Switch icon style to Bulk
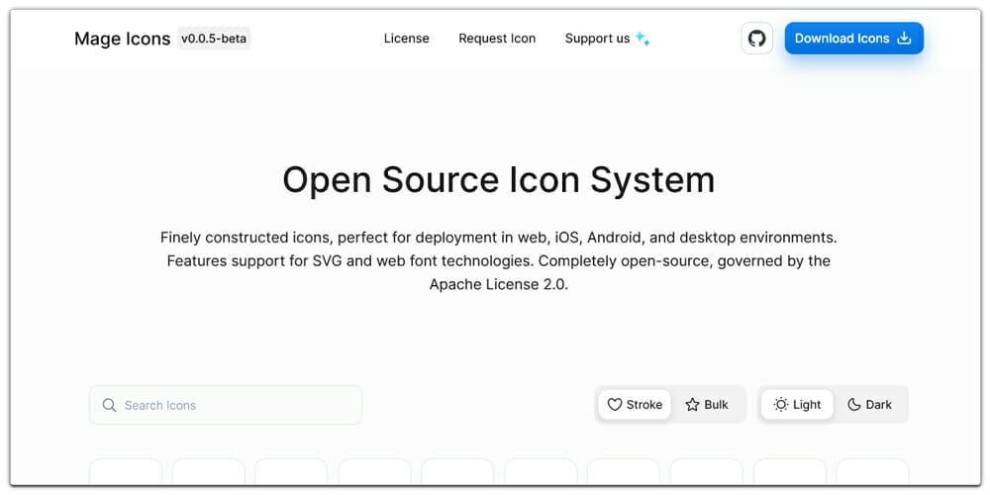 (x=707, y=405)
